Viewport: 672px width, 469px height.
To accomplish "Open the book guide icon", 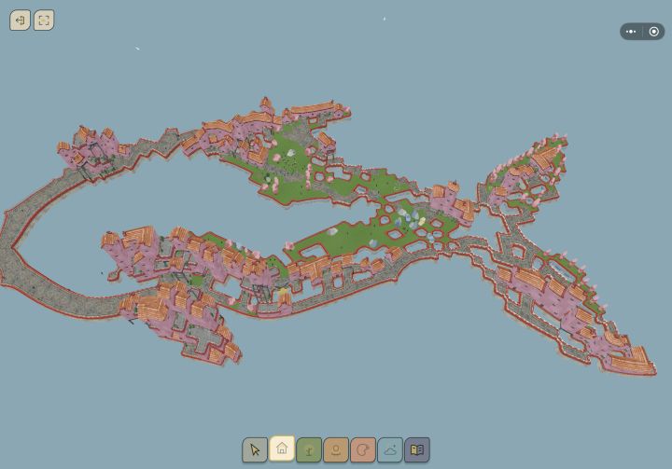I will click(x=417, y=449).
